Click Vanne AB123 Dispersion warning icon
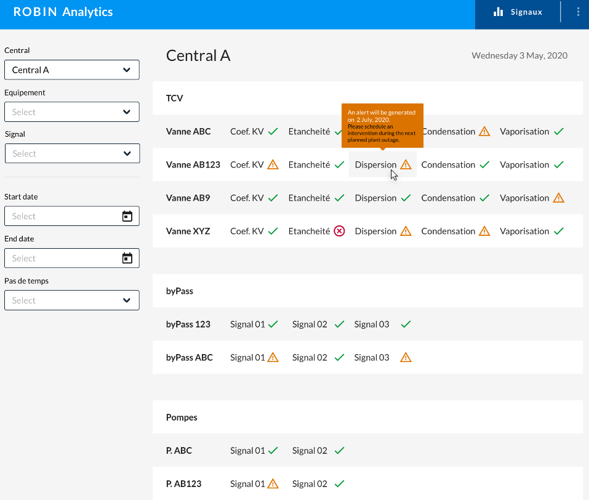The width and height of the screenshot is (589, 500). click(406, 164)
